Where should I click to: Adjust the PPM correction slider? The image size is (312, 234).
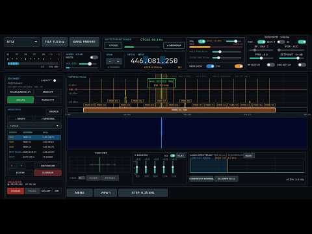coord(261,58)
